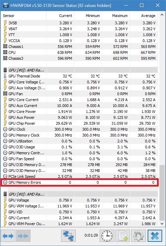The image size is (166, 246).
Task: Click the shrink view arrows icon
Action: point(23,236)
